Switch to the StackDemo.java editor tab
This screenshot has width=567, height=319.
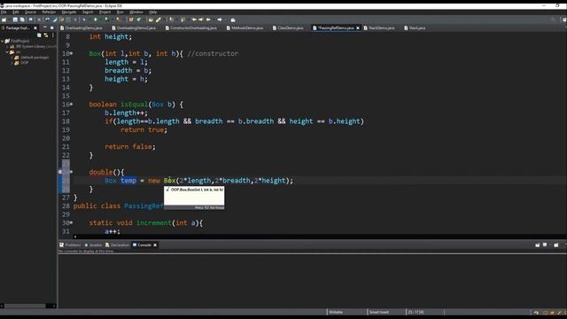379,27
